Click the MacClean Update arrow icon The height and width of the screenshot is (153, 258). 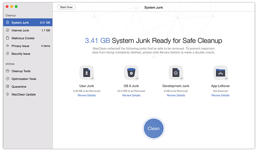[x=7, y=94]
